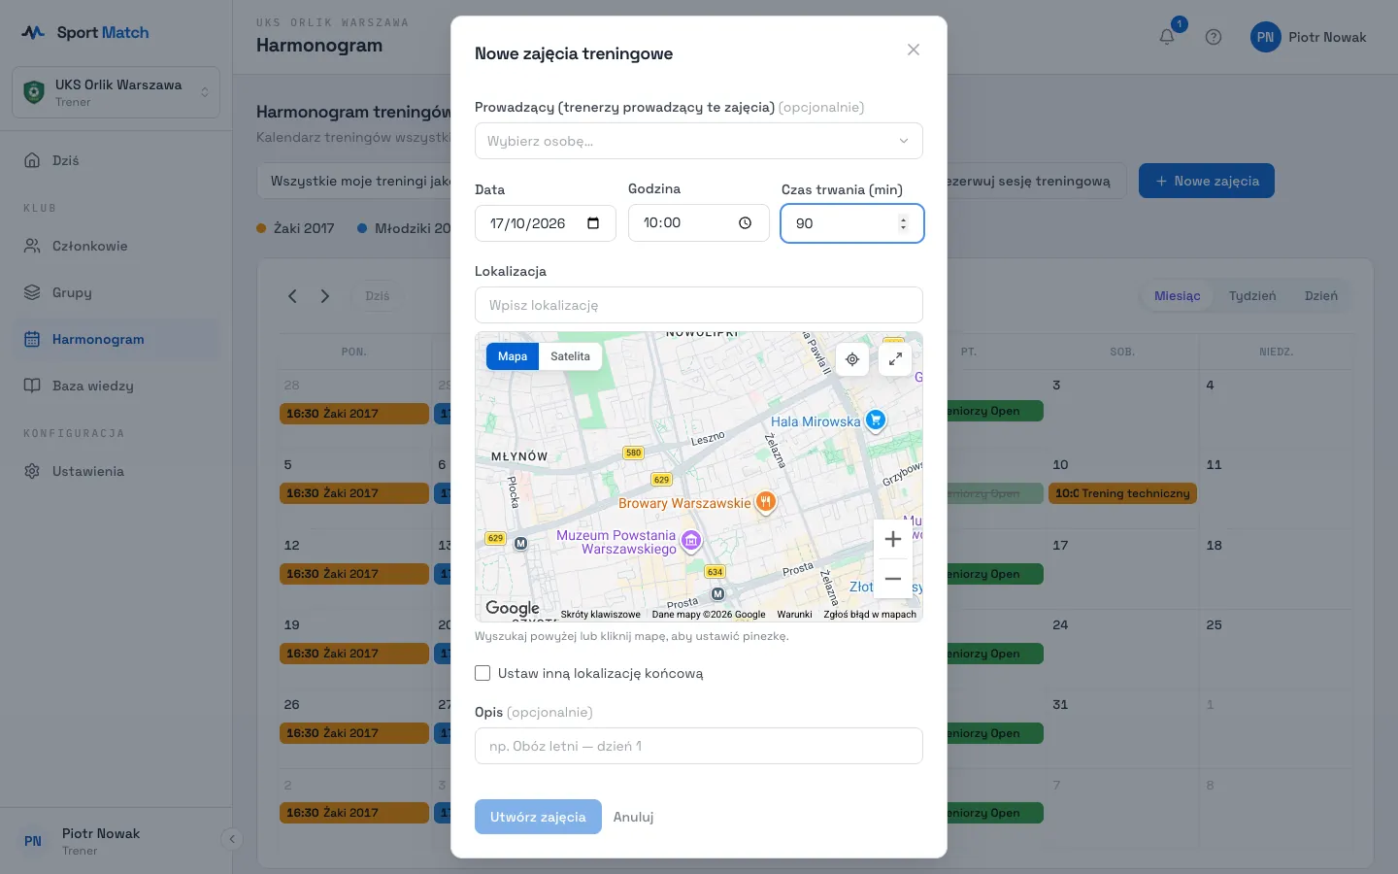The height and width of the screenshot is (874, 1398).
Task: Open Członkowie in the sidebar
Action: tap(116, 246)
